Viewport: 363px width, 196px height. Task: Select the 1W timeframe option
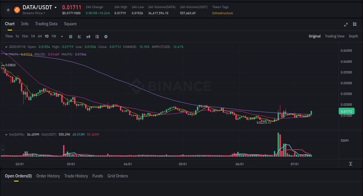coord(53,36)
